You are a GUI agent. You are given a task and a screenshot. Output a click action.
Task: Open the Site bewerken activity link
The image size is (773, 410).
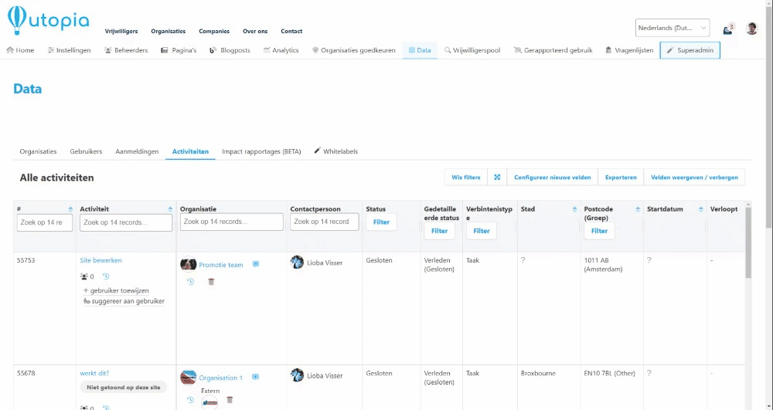[100, 260]
